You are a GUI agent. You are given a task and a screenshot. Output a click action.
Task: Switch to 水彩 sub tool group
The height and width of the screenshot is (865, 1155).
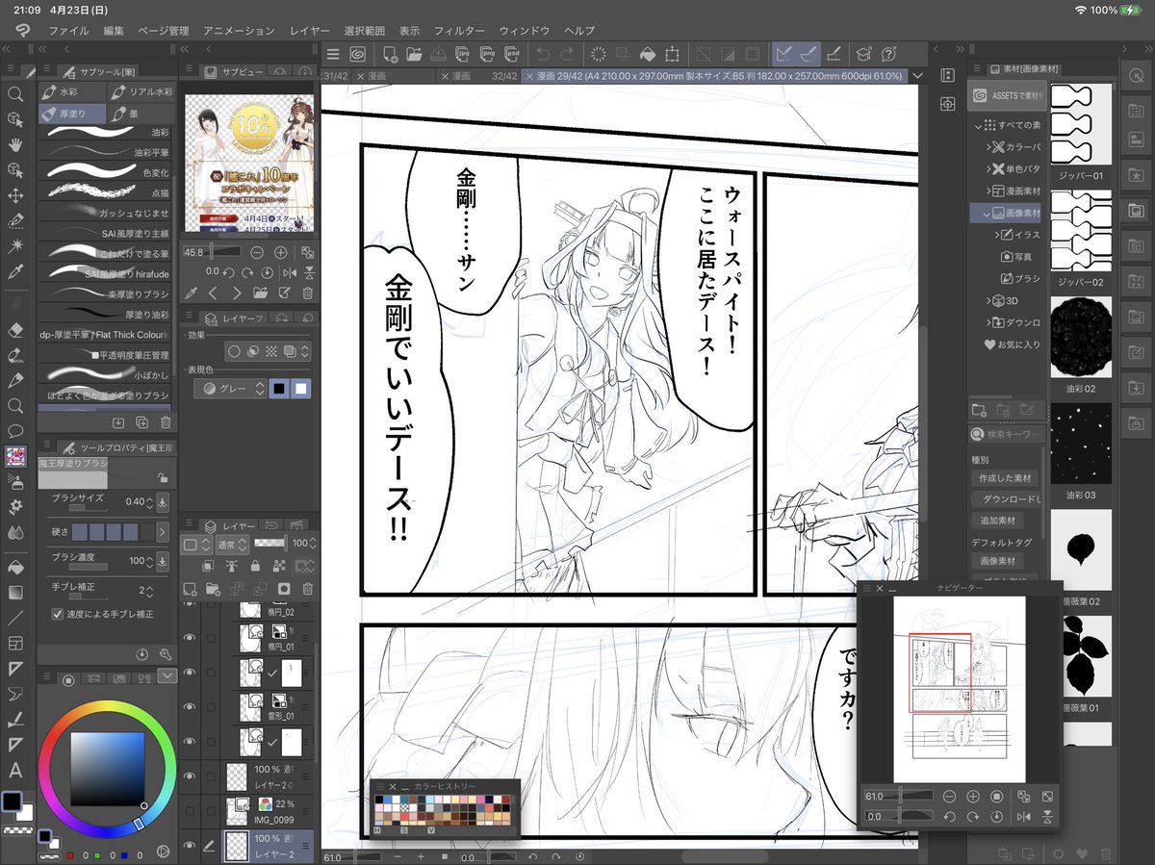[72, 91]
